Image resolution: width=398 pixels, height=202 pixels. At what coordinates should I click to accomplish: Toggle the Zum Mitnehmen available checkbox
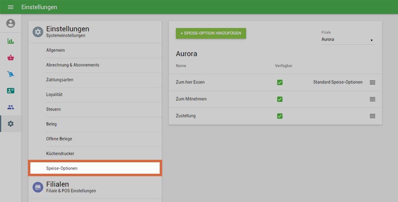pos(280,99)
